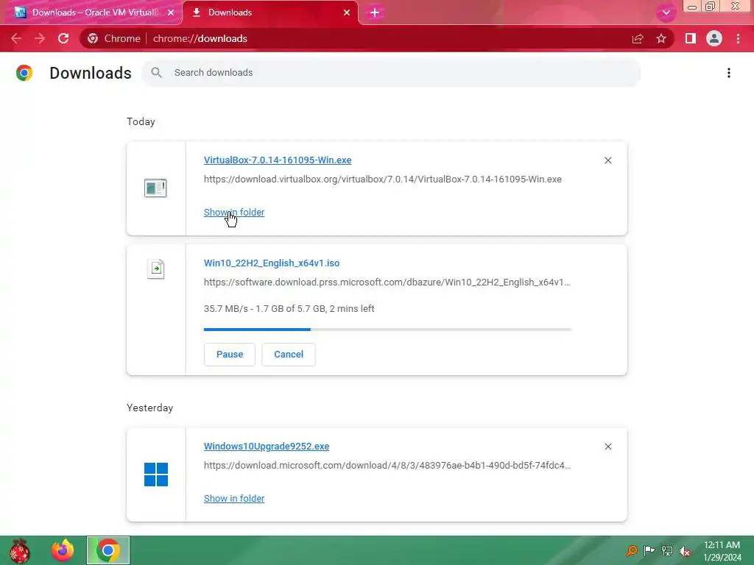Remove Windows10Upgrade9252.exe from the list
The width and height of the screenshot is (754, 565).
click(608, 447)
